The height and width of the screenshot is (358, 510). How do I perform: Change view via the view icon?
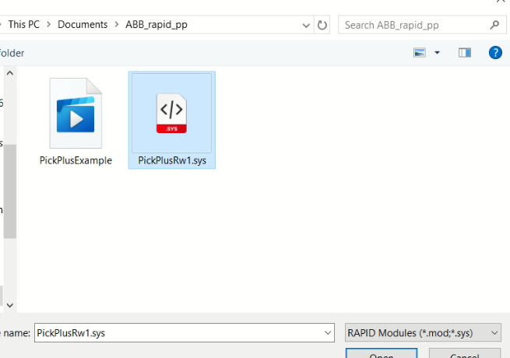click(x=419, y=52)
